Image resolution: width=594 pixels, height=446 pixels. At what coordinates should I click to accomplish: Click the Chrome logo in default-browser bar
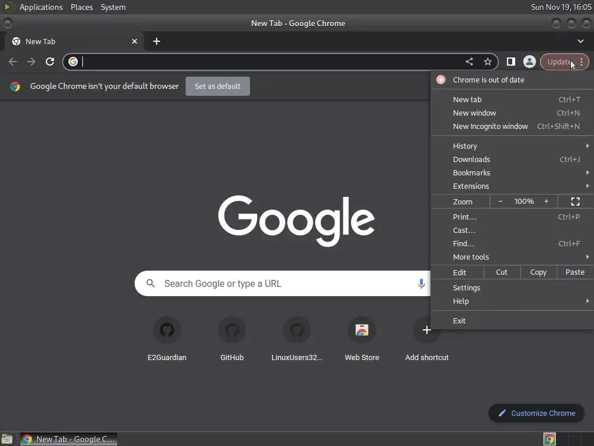pyautogui.click(x=15, y=86)
